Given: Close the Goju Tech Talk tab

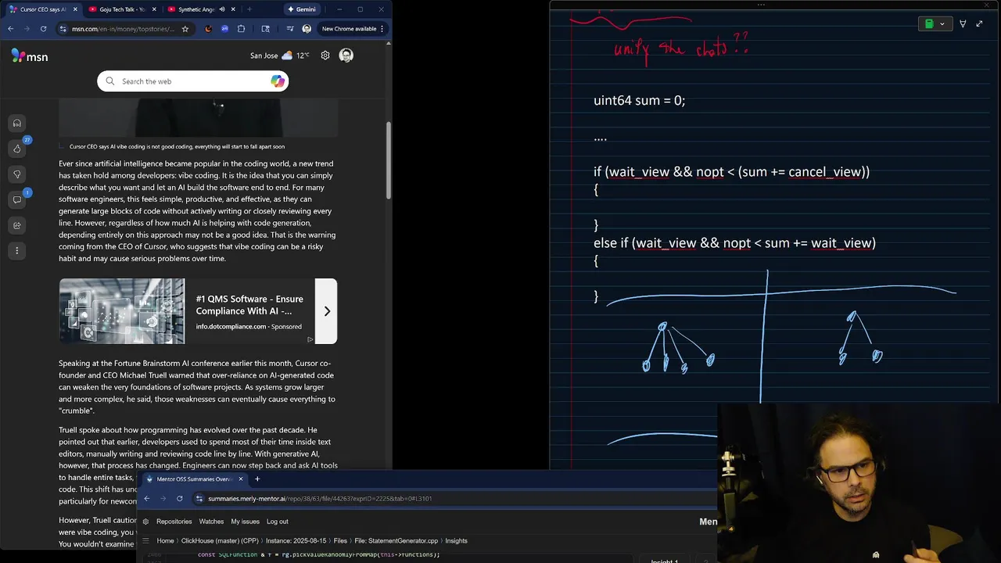Looking at the screenshot, I should (154, 9).
